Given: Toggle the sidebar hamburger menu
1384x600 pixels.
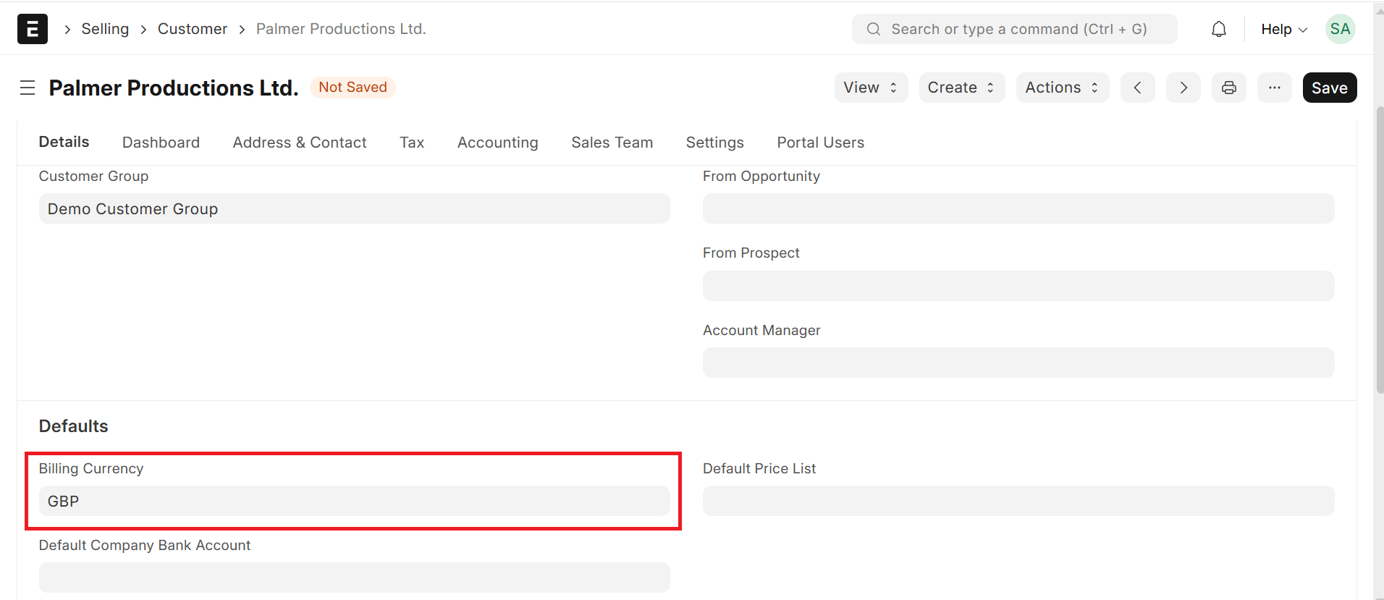Looking at the screenshot, I should tap(28, 88).
